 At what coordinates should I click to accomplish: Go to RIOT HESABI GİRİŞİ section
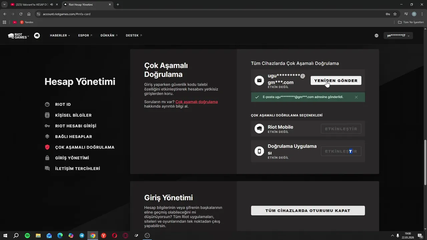76,126
